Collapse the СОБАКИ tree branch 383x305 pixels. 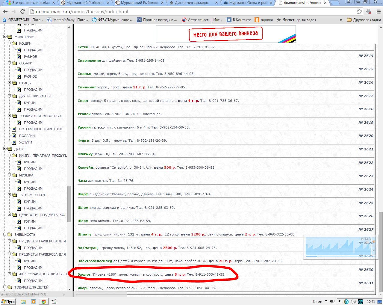[x=10, y=63]
